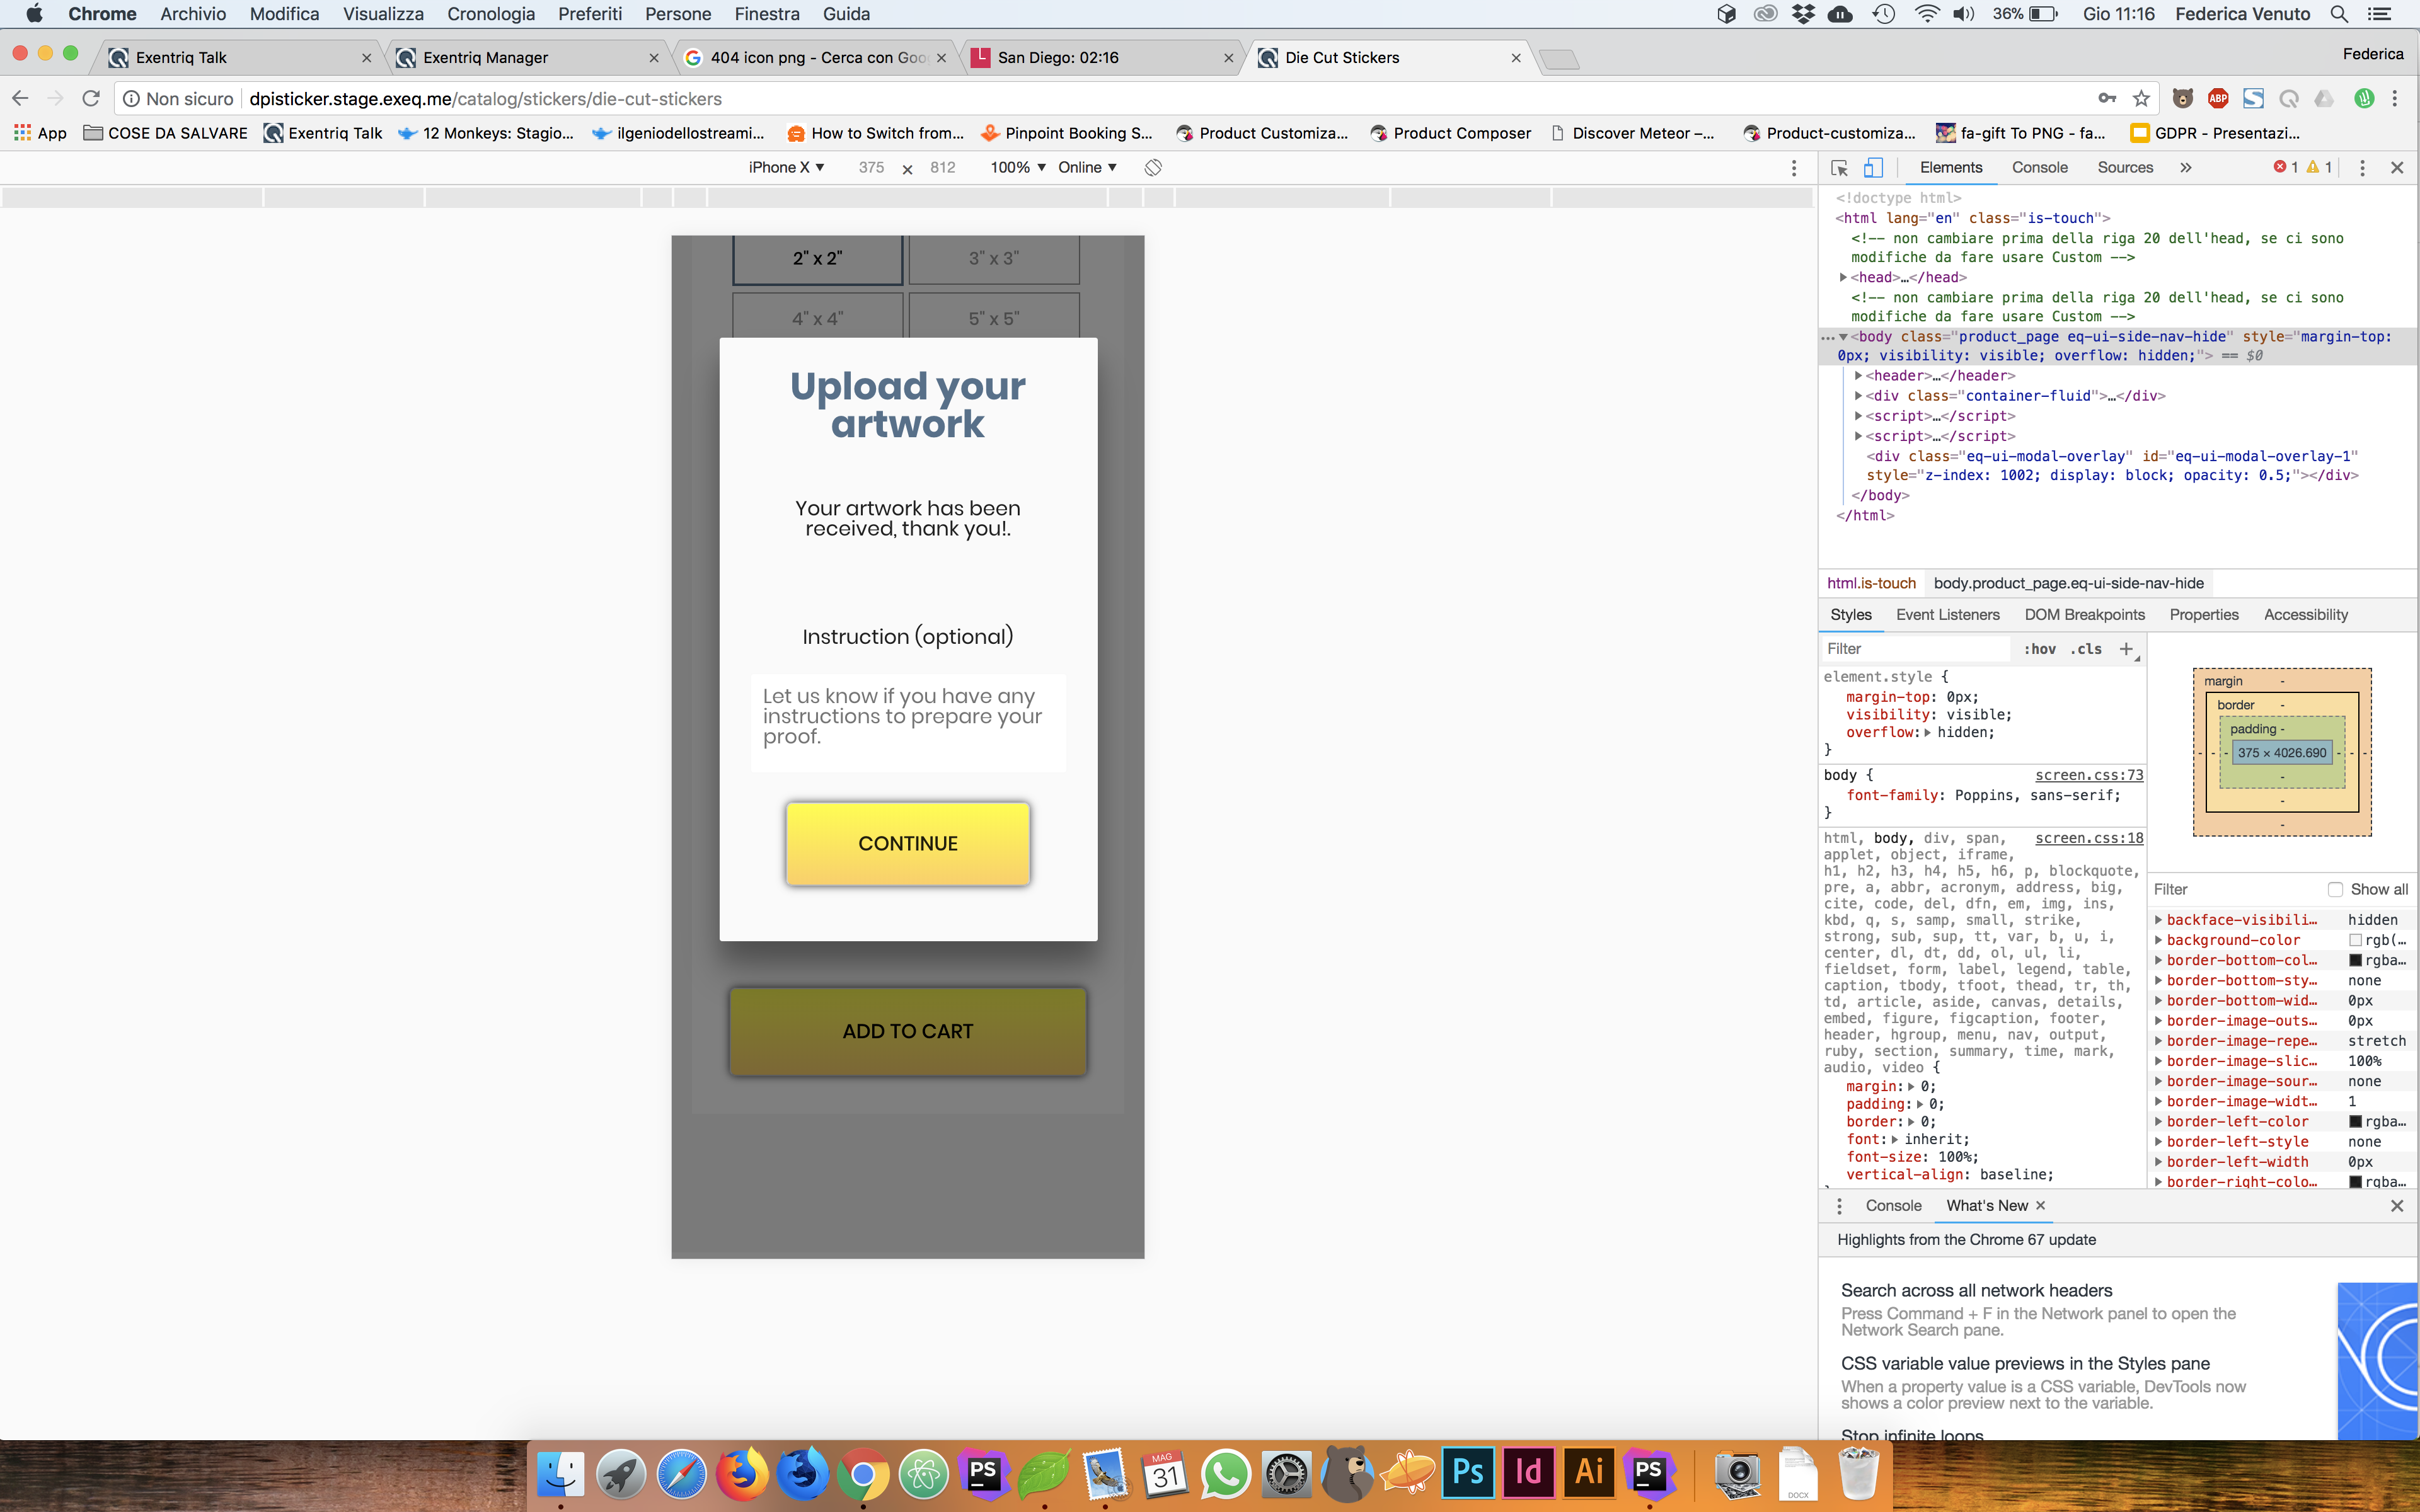Click the page reload icon

click(x=91, y=98)
